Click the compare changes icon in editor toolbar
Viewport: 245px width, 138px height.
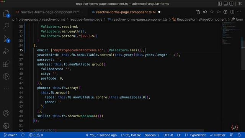click(198, 12)
